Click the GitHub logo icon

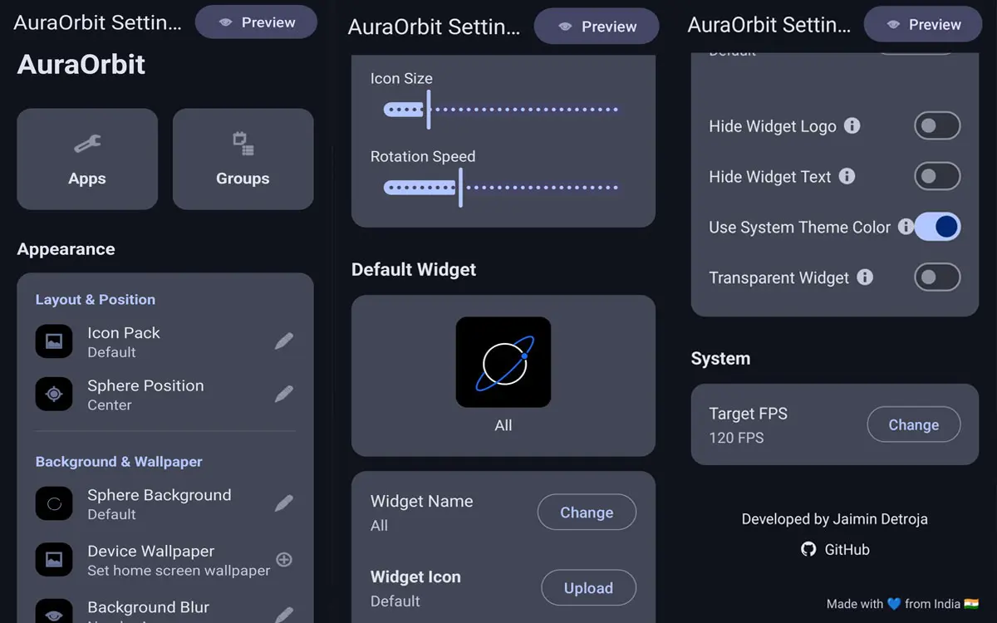click(808, 549)
